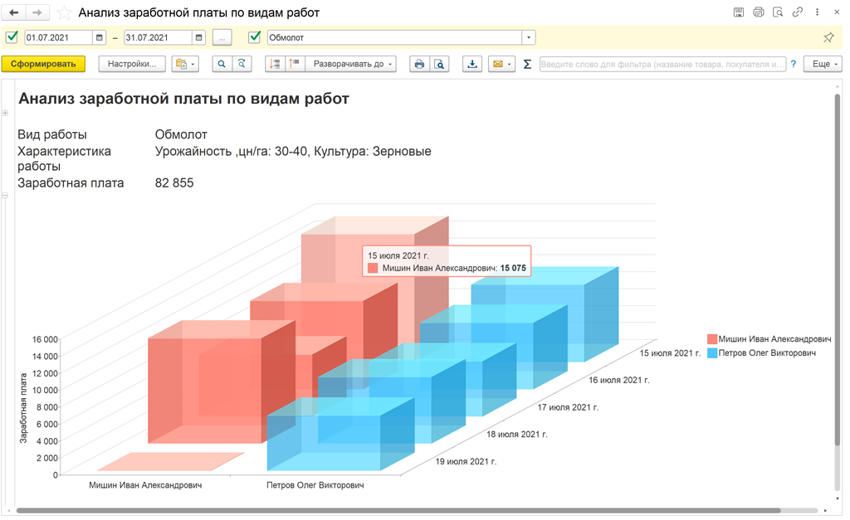Screen dimensions: 850x520
Task: Open print preview icon
Action: coord(439,64)
